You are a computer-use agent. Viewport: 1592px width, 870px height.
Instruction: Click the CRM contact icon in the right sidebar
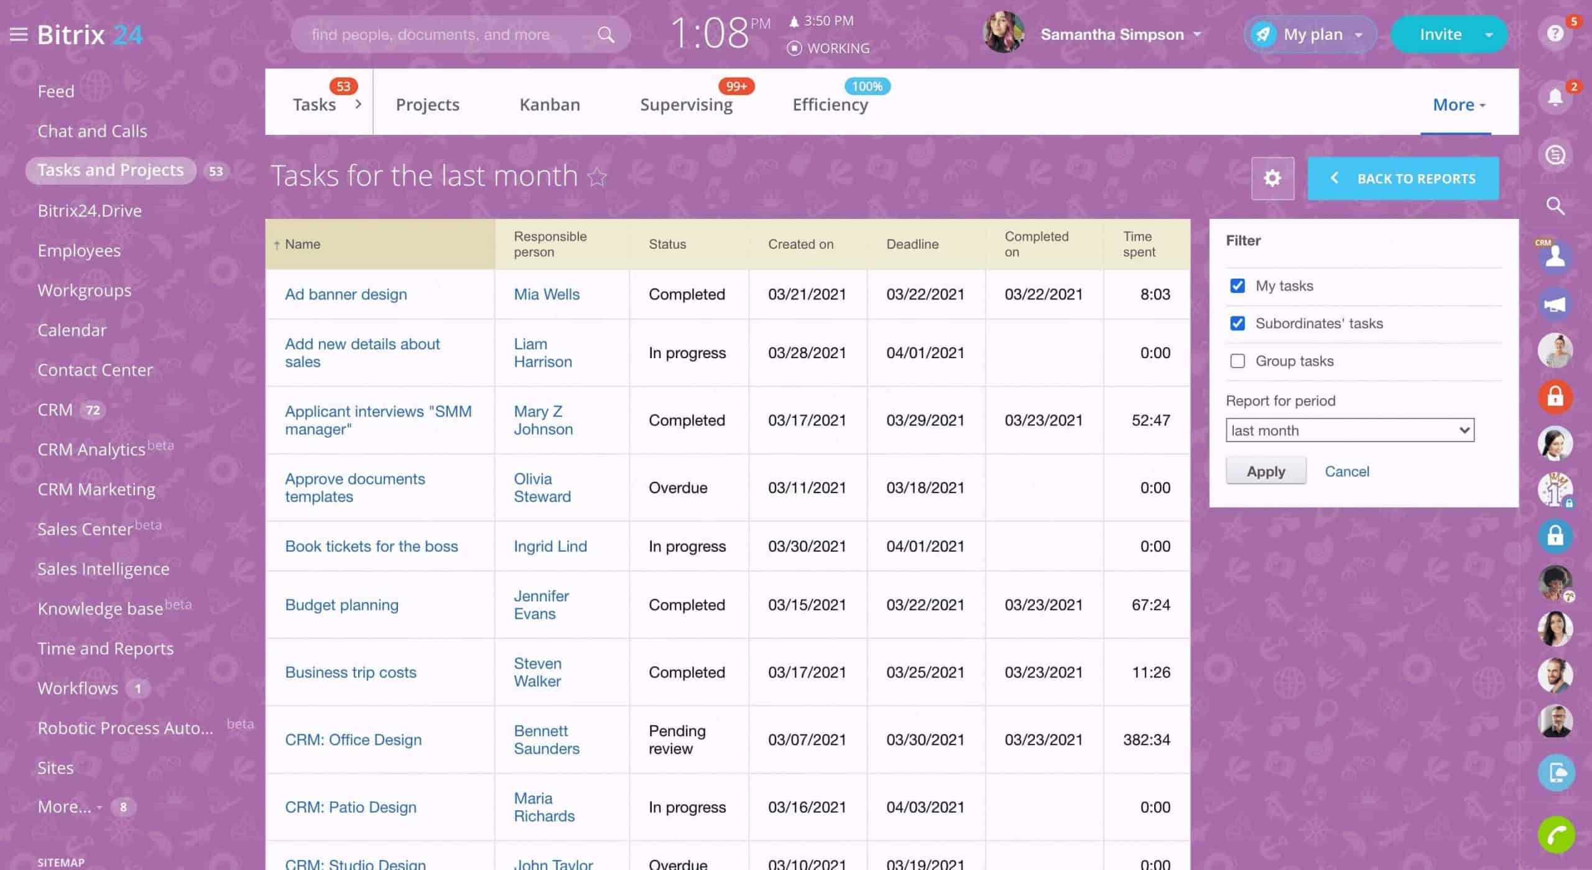1555,256
